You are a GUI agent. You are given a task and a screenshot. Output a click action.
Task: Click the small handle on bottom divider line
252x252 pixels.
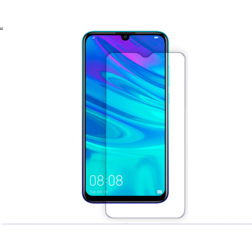pyautogui.click(x=126, y=224)
